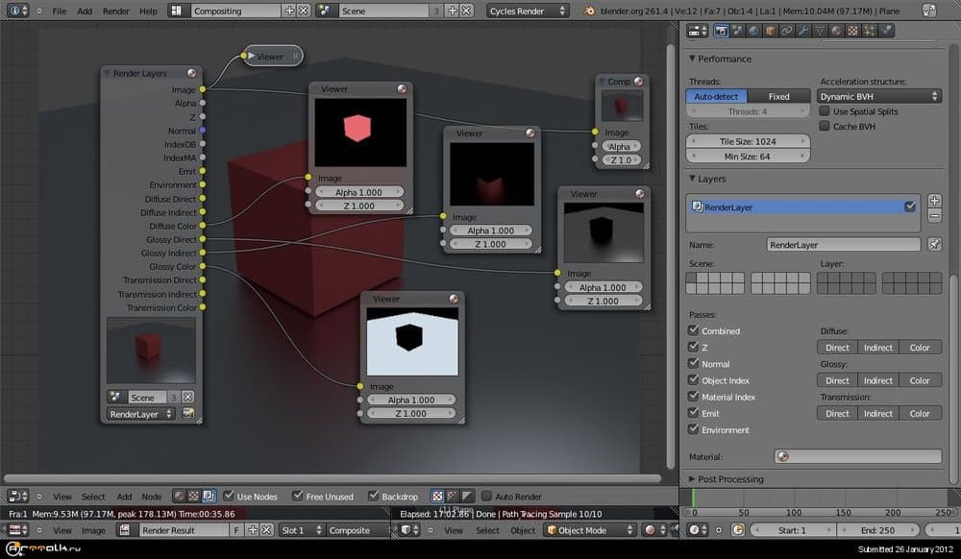Open the Node menu in node editor
Image resolution: width=961 pixels, height=559 pixels.
(x=152, y=497)
